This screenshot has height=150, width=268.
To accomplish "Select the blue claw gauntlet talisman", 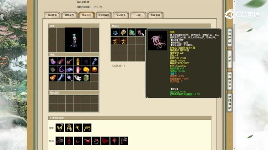I will click(94, 61).
